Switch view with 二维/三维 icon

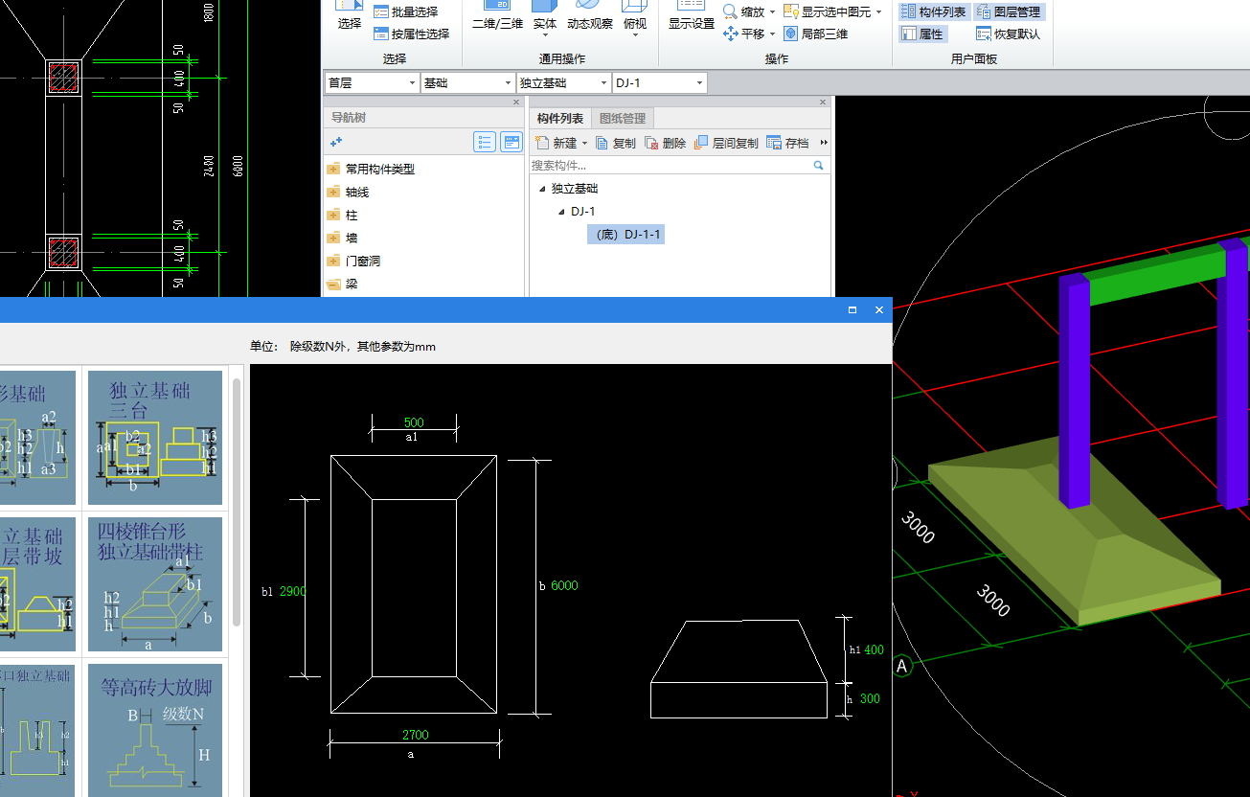coord(496,6)
